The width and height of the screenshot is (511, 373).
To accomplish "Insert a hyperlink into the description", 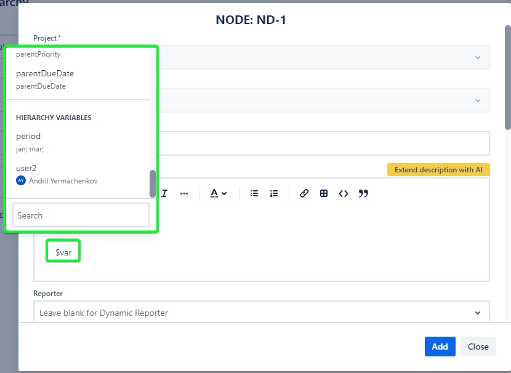I will coord(304,193).
